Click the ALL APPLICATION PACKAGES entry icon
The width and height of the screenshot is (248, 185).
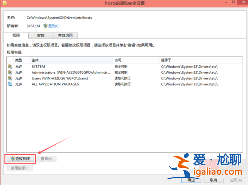10,84
